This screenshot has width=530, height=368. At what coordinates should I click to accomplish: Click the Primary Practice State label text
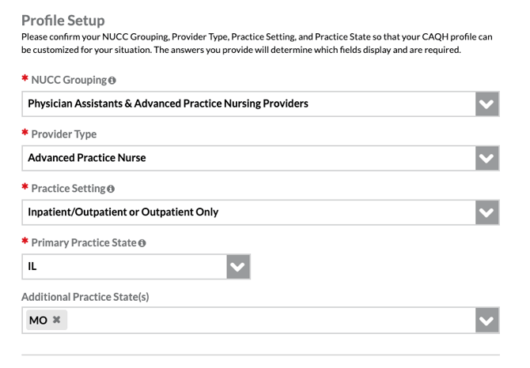pyautogui.click(x=83, y=243)
